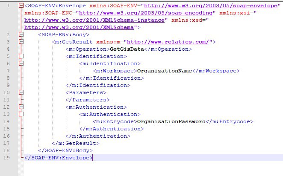The height and width of the screenshot is (176, 283).
Task: Place cursor in closing </SOAP-ENV:Envelope> tag
Action: [x=59, y=158]
